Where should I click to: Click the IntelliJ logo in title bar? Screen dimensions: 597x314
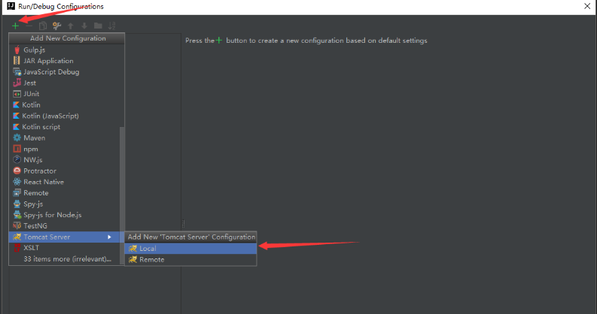[11, 6]
